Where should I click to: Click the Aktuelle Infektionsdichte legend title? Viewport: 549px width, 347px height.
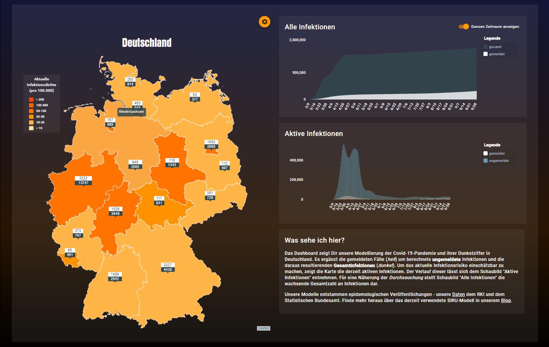tap(42, 85)
